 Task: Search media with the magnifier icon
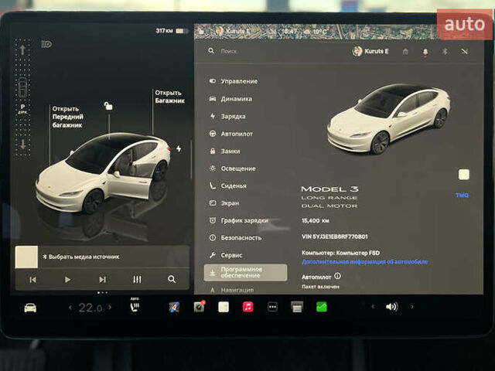click(x=172, y=279)
